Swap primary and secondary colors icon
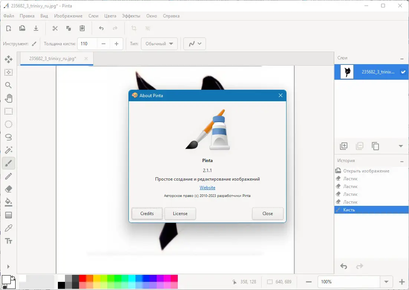409x290 pixels. click(13, 278)
